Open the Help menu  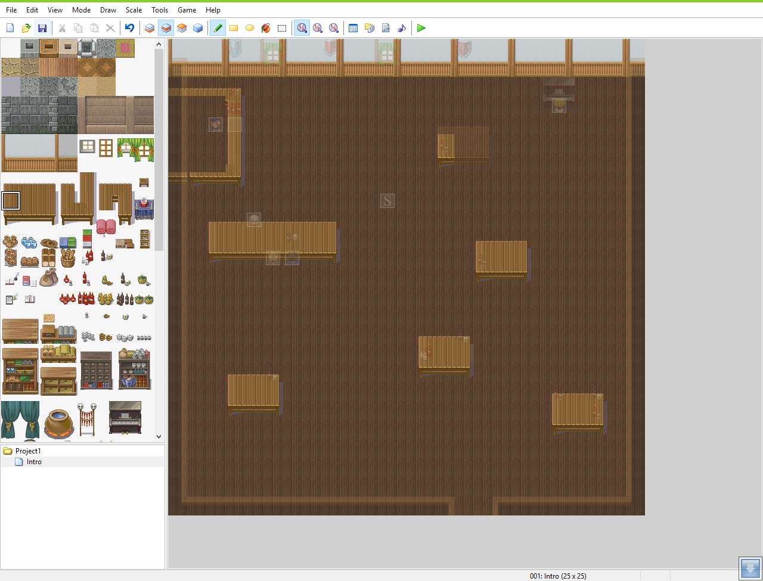click(213, 10)
